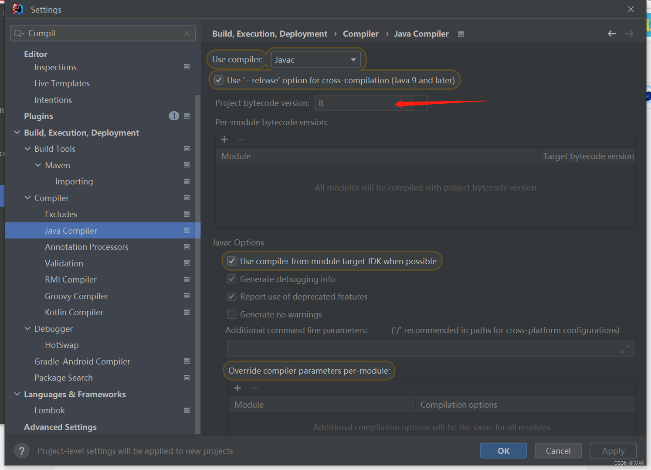
Task: Remove per-module bytecode version entry
Action: (x=241, y=140)
